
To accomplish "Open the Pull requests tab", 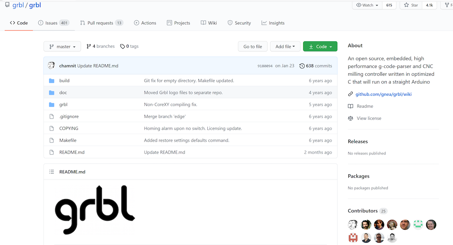I will 102,23.
